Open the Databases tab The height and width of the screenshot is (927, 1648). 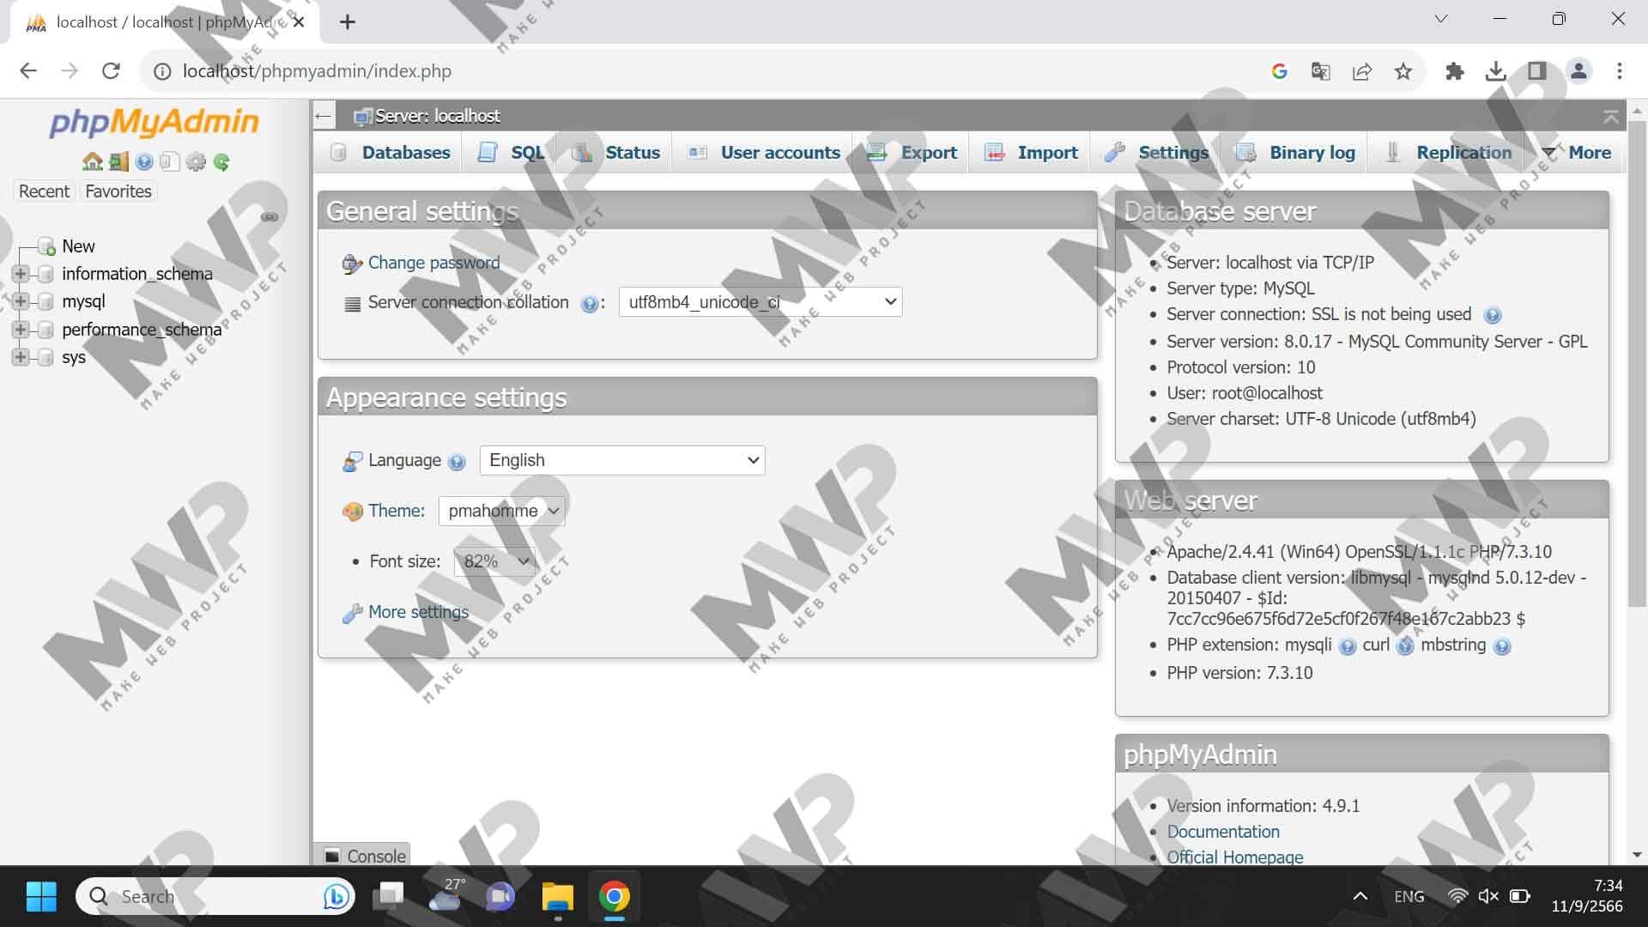point(391,153)
